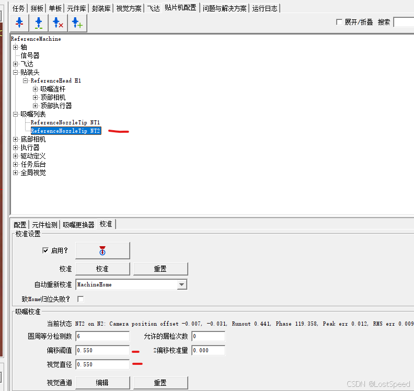Select the ReferenceHead H1 tree item

point(56,80)
